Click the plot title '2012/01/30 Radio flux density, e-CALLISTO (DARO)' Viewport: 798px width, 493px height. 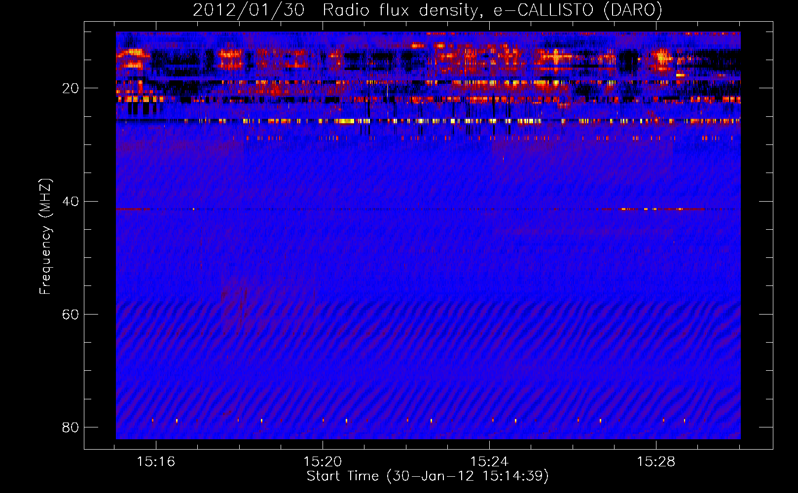click(428, 10)
